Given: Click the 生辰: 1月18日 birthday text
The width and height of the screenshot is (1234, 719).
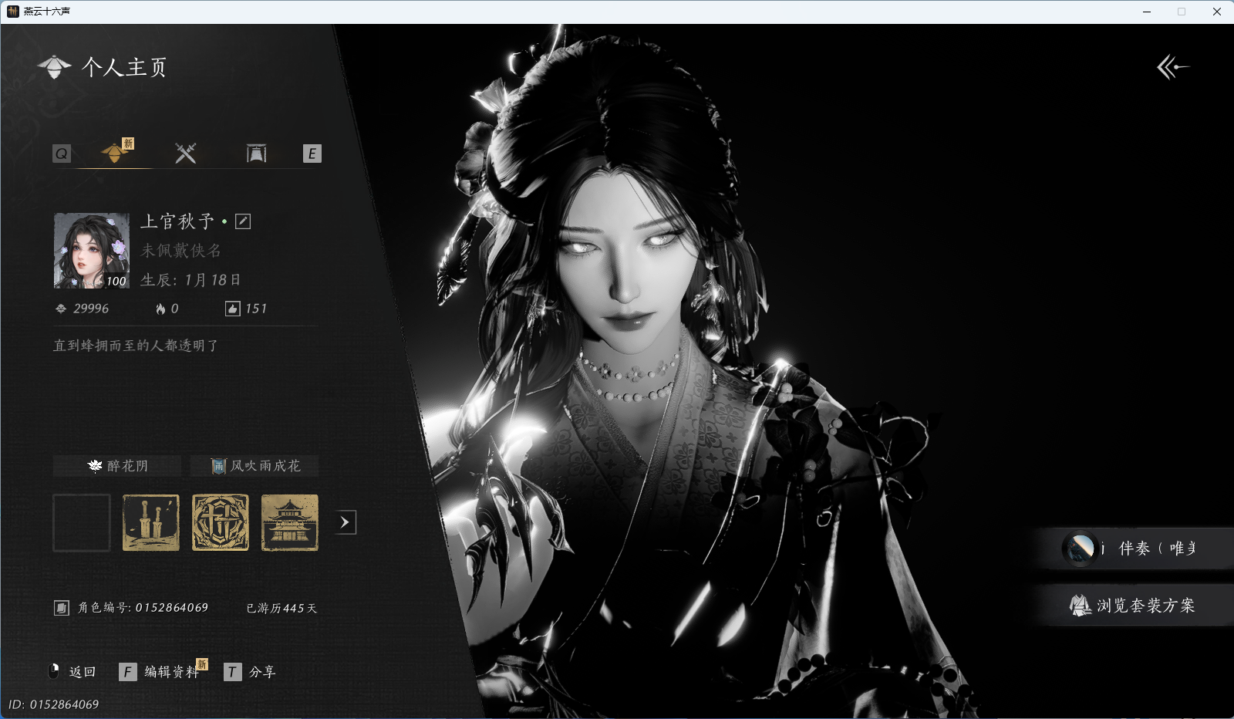Looking at the screenshot, I should [x=190, y=280].
